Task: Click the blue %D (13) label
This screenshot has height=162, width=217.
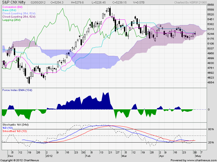Action: pyautogui.click(x=8, y=128)
